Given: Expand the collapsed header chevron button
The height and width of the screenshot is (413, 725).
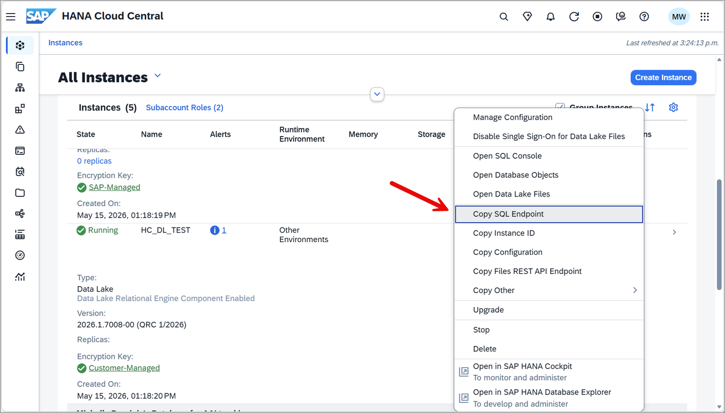Looking at the screenshot, I should [x=377, y=94].
